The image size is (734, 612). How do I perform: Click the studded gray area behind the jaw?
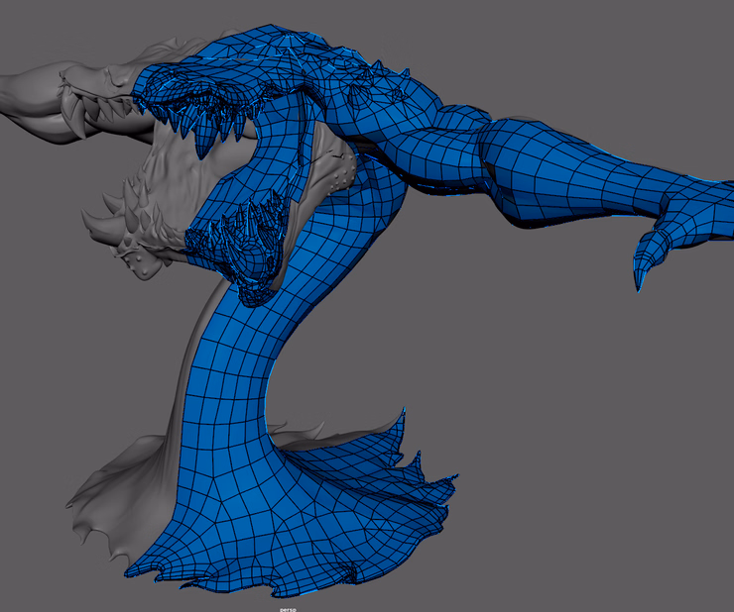point(334,178)
